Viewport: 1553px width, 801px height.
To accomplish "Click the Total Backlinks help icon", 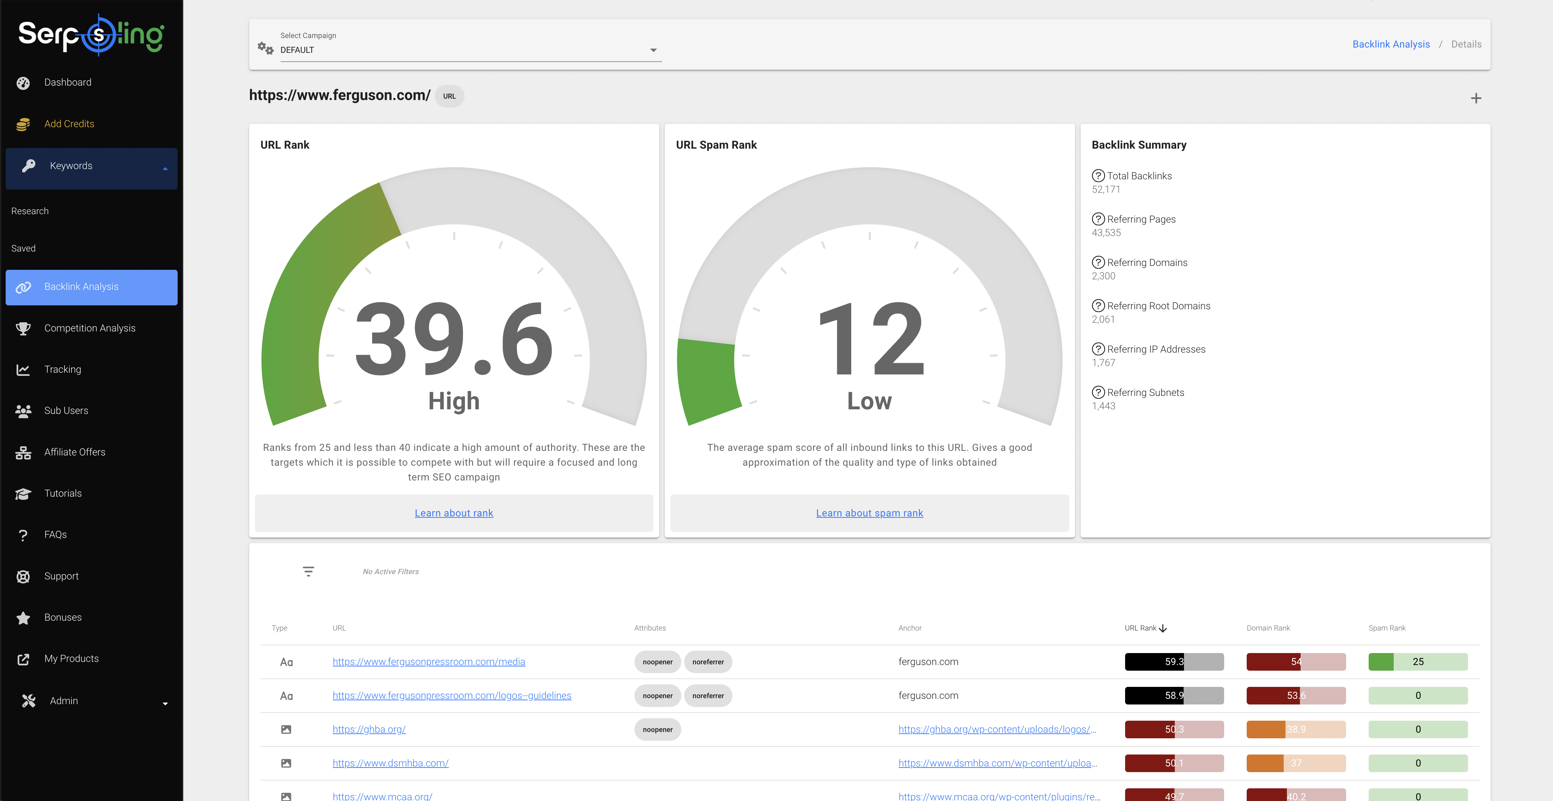I will tap(1098, 176).
